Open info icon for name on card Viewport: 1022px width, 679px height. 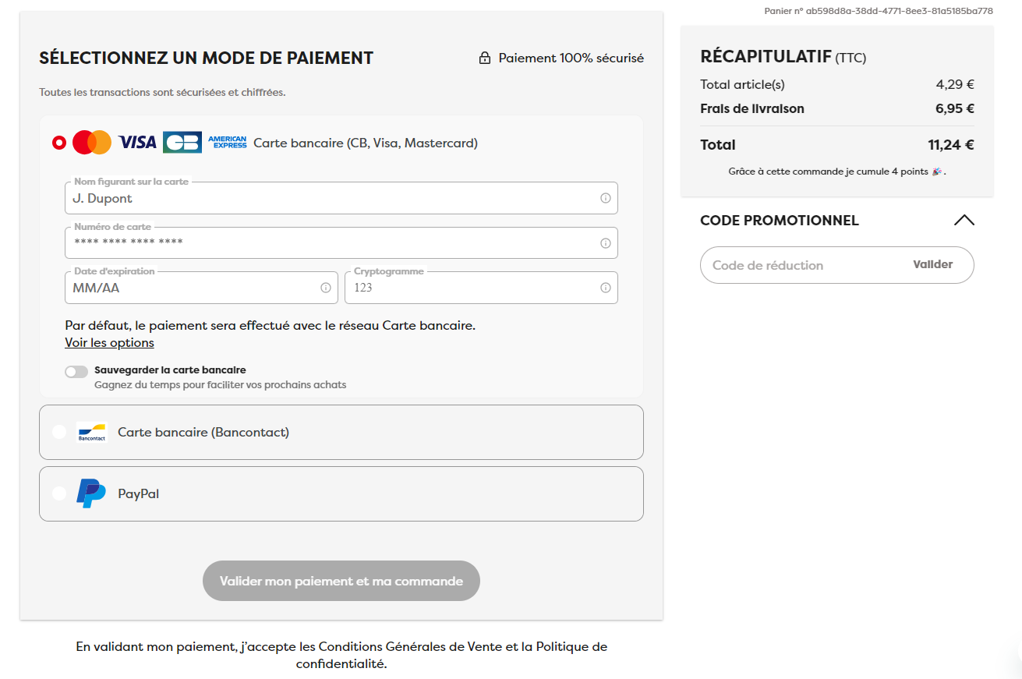[x=606, y=198]
